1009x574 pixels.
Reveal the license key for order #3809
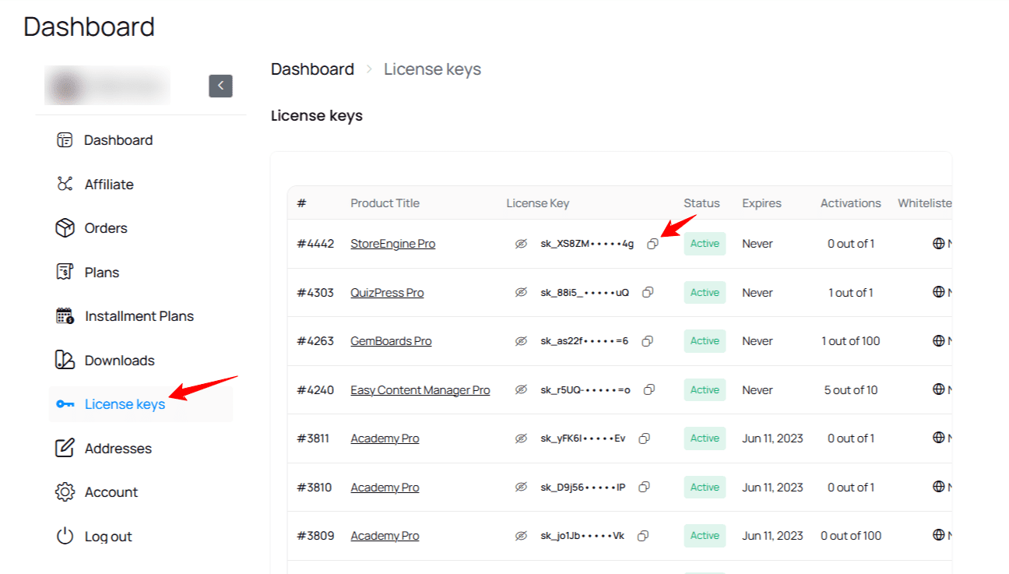coord(521,536)
